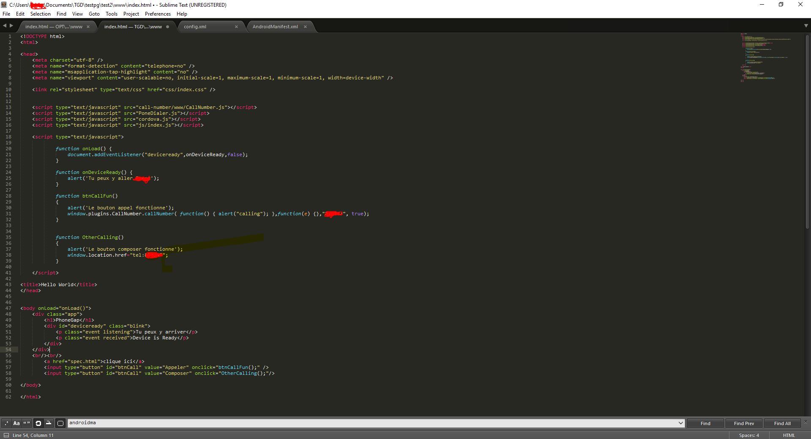Click the vertical scrollbar thumb
811x439 pixels.
808,131
